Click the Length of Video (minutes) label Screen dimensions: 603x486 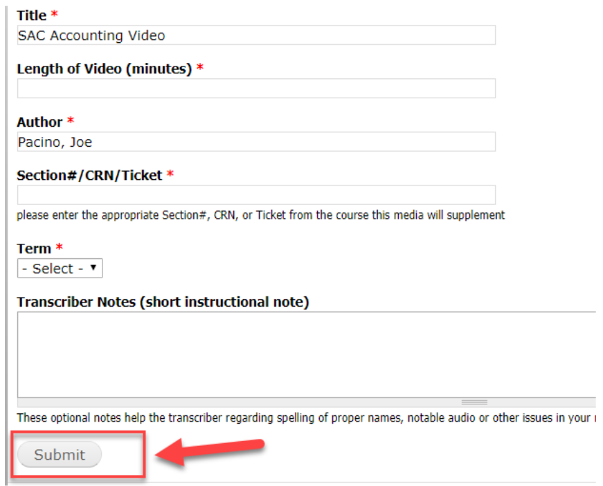point(104,69)
